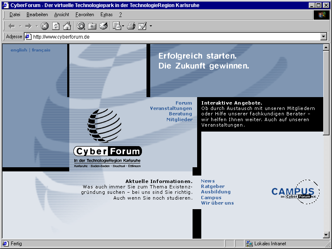Open the Beratung link
The width and height of the screenshot is (332, 249).
(x=181, y=114)
